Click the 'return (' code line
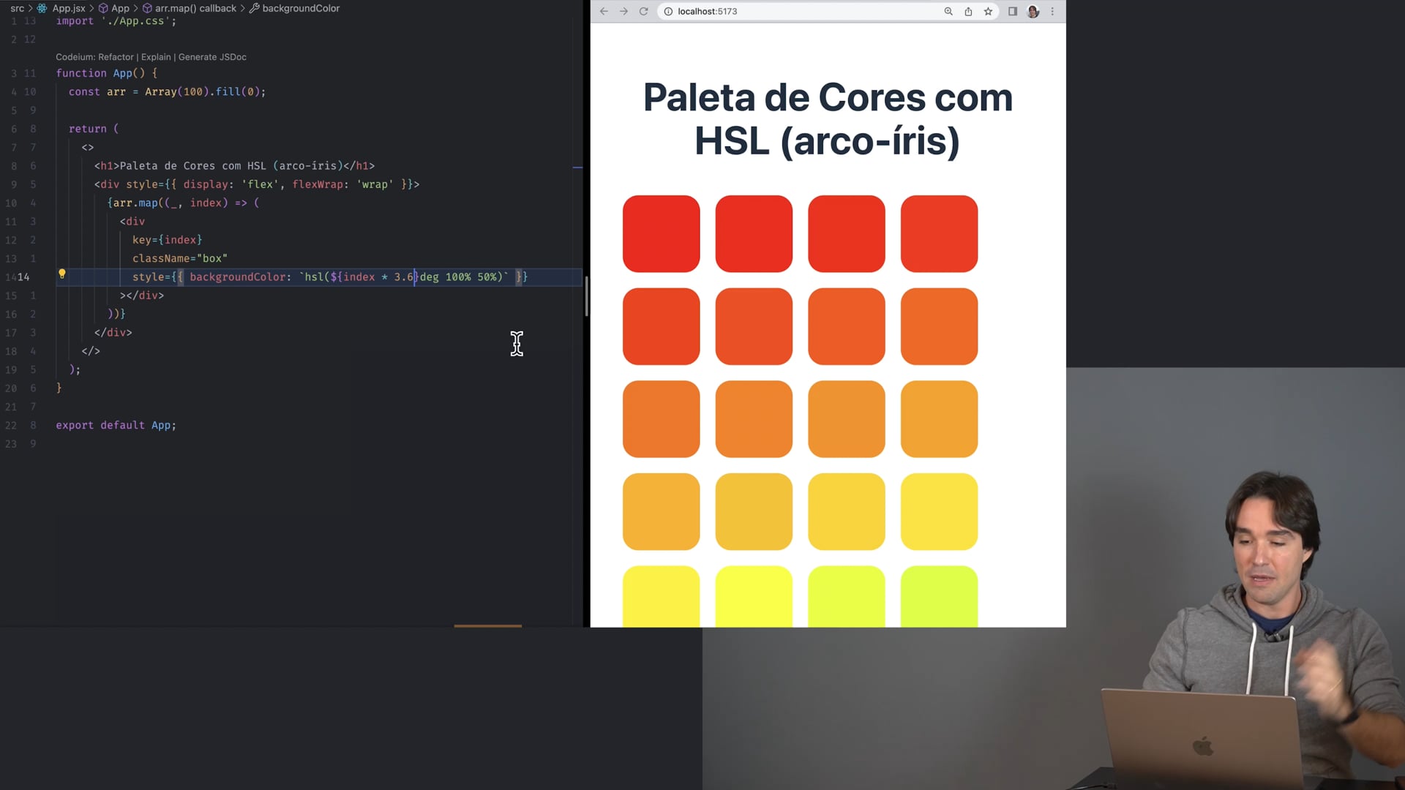This screenshot has height=790, width=1405. [x=94, y=129]
